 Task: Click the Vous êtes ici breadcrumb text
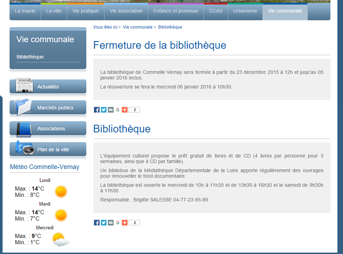105,27
